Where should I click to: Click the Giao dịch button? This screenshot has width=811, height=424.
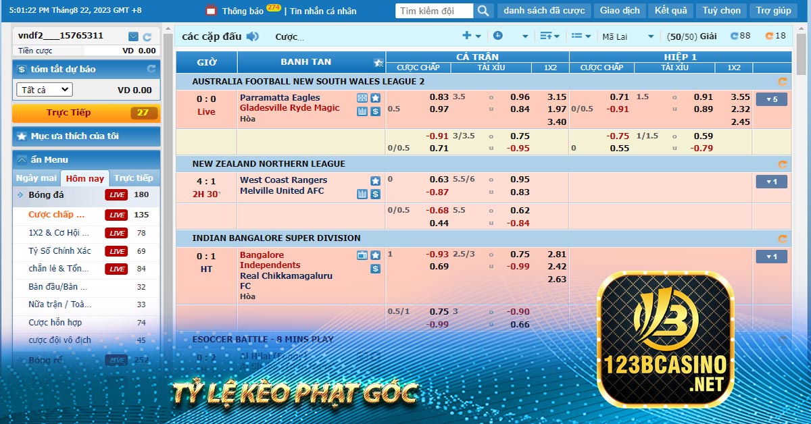point(620,11)
